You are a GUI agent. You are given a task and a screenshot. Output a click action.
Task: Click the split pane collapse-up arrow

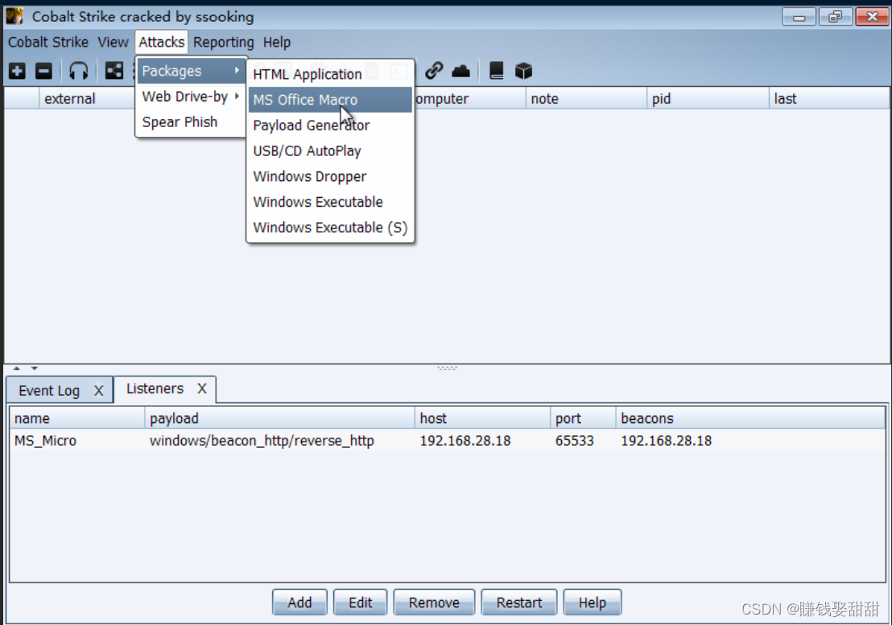16,368
